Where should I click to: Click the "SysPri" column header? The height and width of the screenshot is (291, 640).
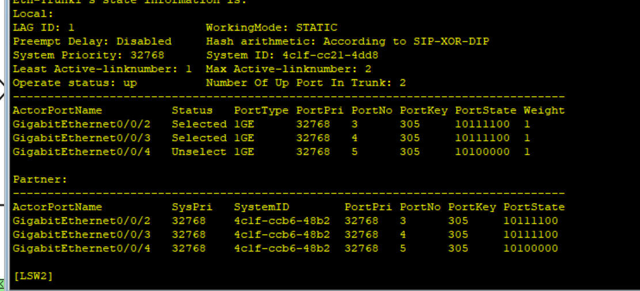(x=192, y=207)
